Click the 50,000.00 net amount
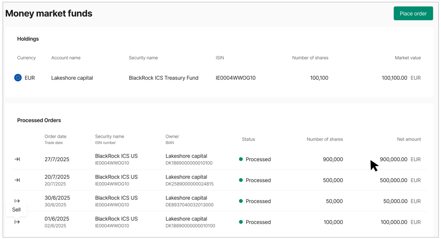 395,201
